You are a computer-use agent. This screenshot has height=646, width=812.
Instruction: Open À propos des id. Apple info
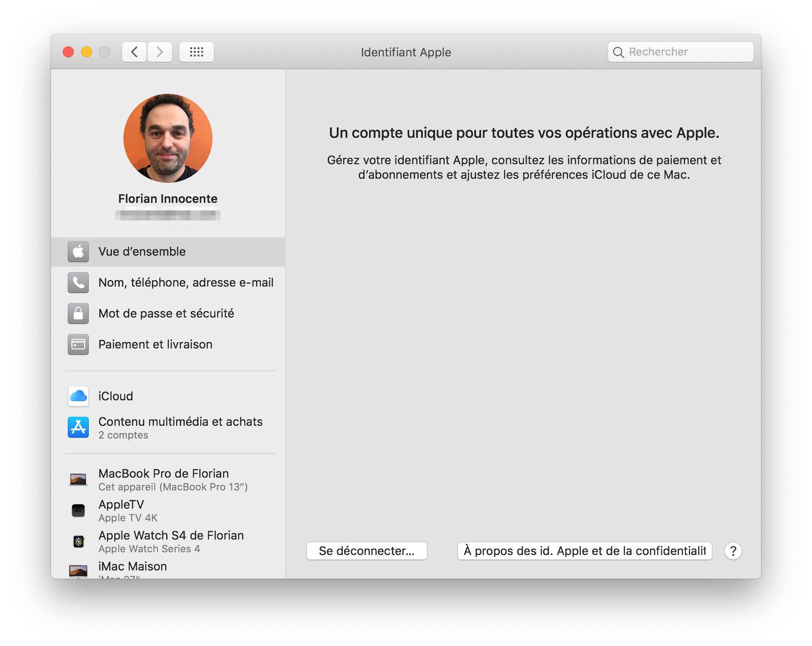coord(584,551)
